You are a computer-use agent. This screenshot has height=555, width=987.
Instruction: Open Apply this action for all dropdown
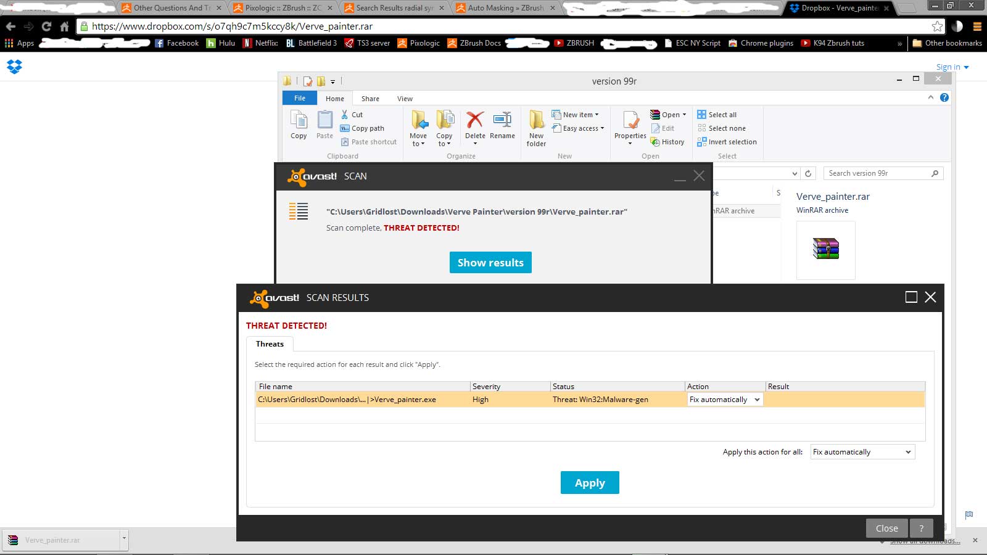[862, 452]
